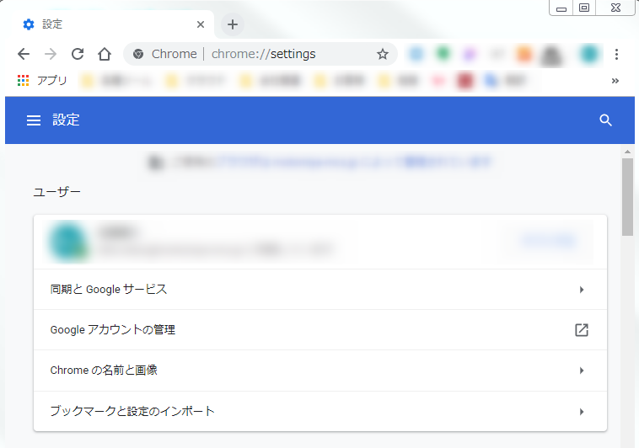639x448 pixels.
Task: Click the ユーザー section heading
Action: pyautogui.click(x=56, y=191)
